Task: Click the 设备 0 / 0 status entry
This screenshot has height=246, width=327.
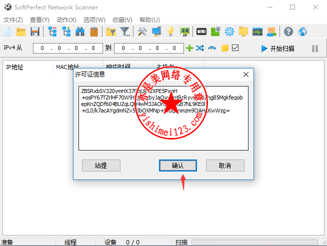Action: point(122,242)
